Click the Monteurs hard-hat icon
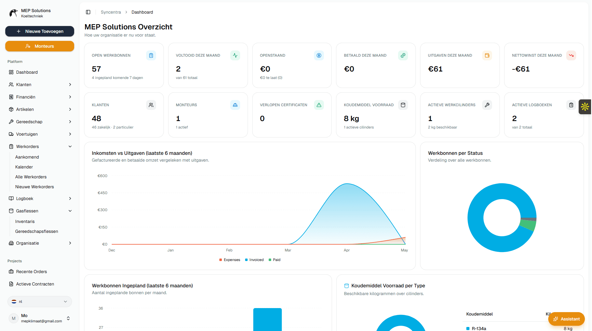592x331 pixels. [235, 105]
